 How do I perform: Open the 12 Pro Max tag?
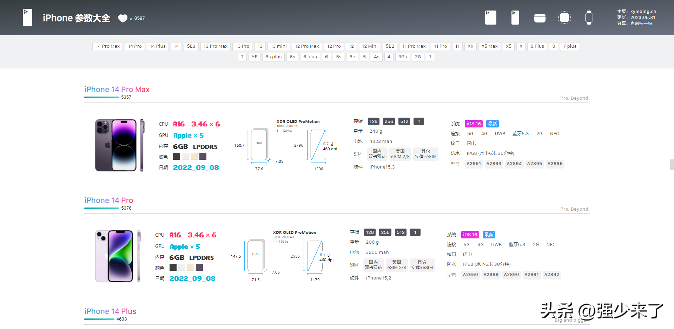tap(307, 46)
